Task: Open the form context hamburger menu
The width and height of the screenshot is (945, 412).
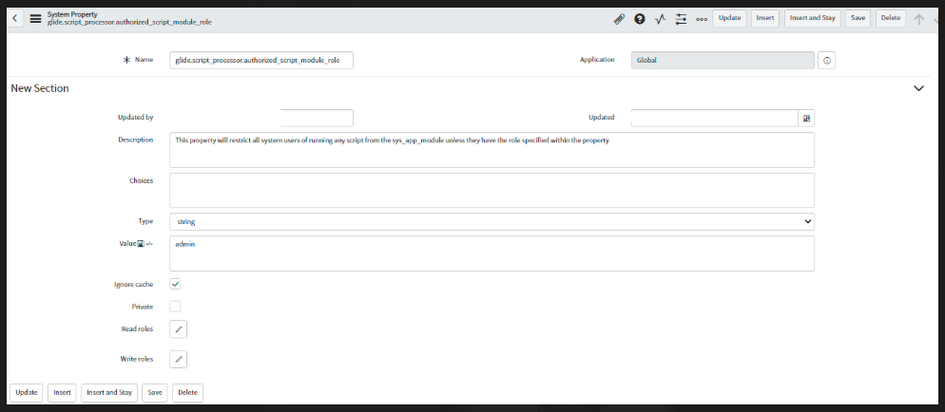Action: [35, 18]
